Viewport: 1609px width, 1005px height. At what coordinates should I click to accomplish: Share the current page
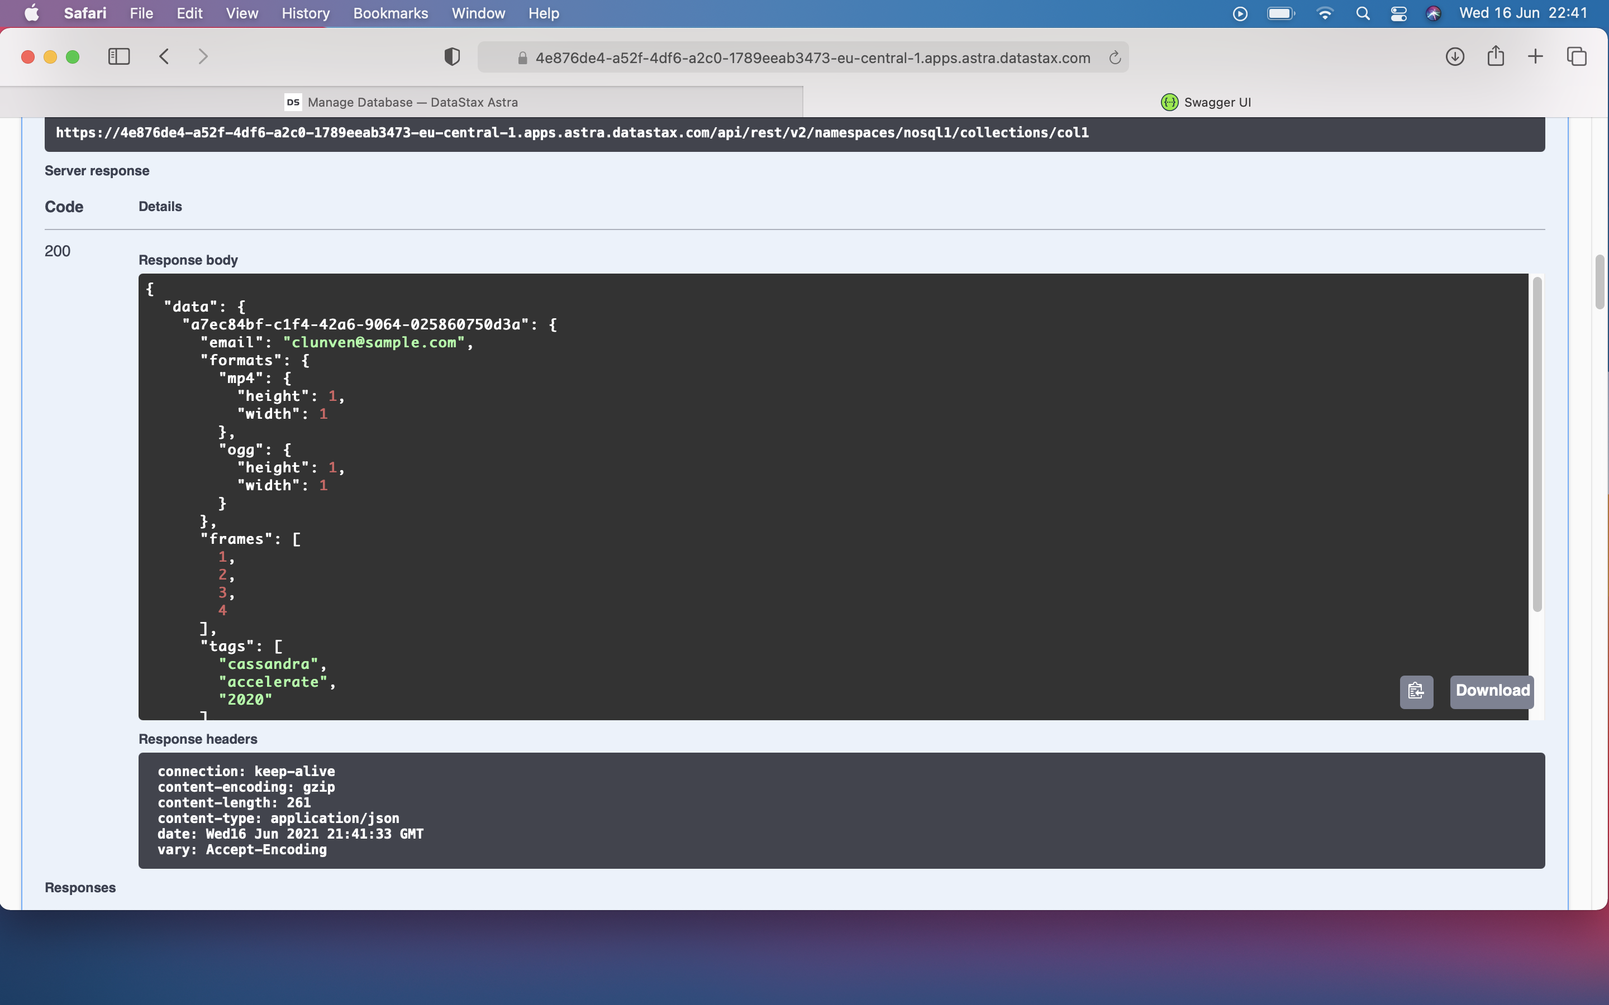point(1495,56)
